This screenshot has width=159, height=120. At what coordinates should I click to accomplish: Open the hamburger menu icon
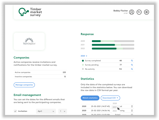click(147, 12)
